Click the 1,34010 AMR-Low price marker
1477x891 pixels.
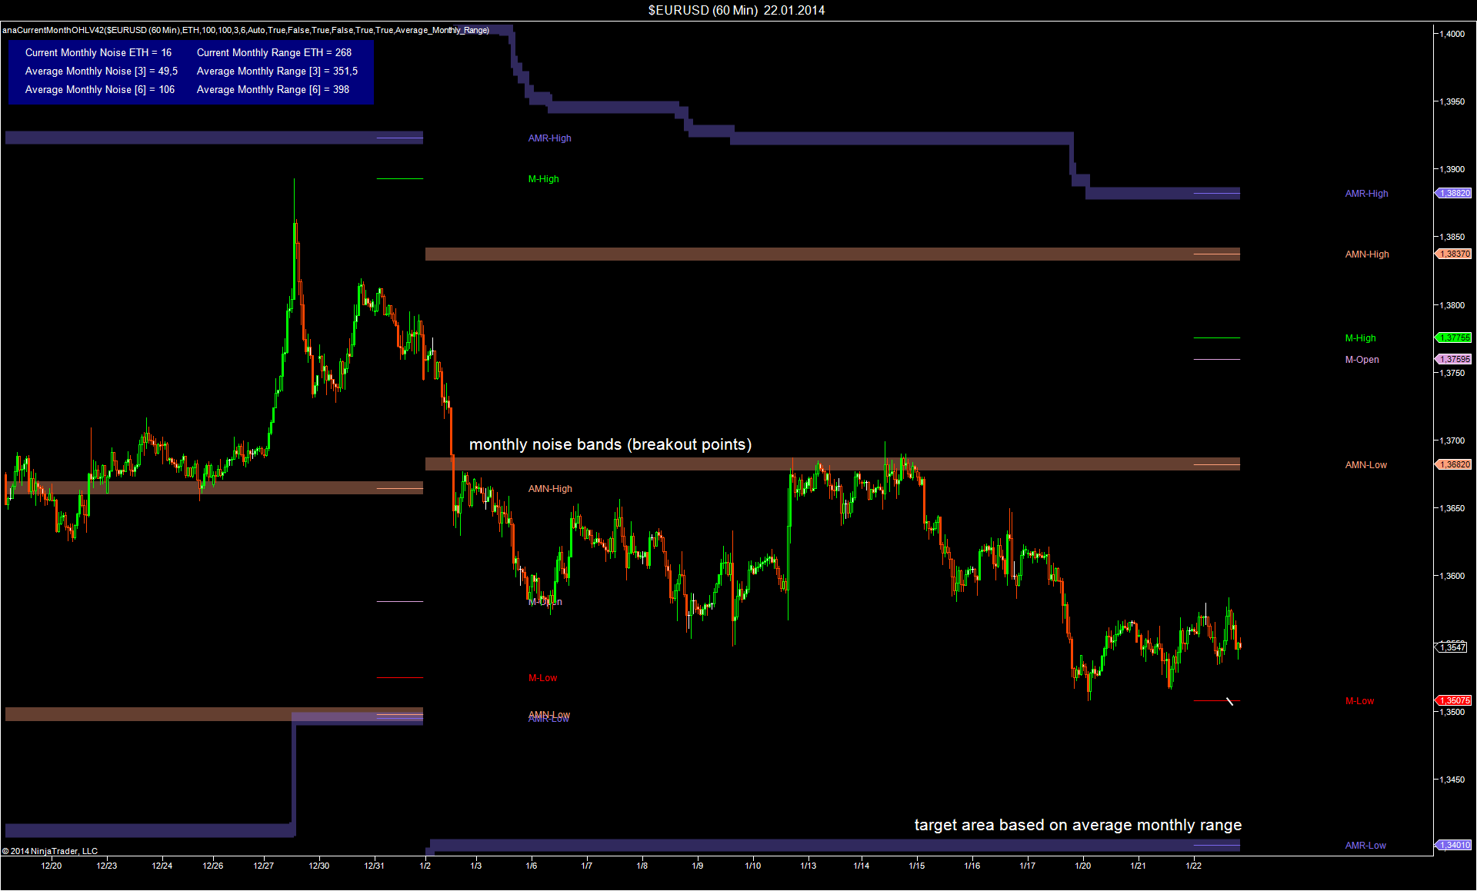pyautogui.click(x=1454, y=845)
